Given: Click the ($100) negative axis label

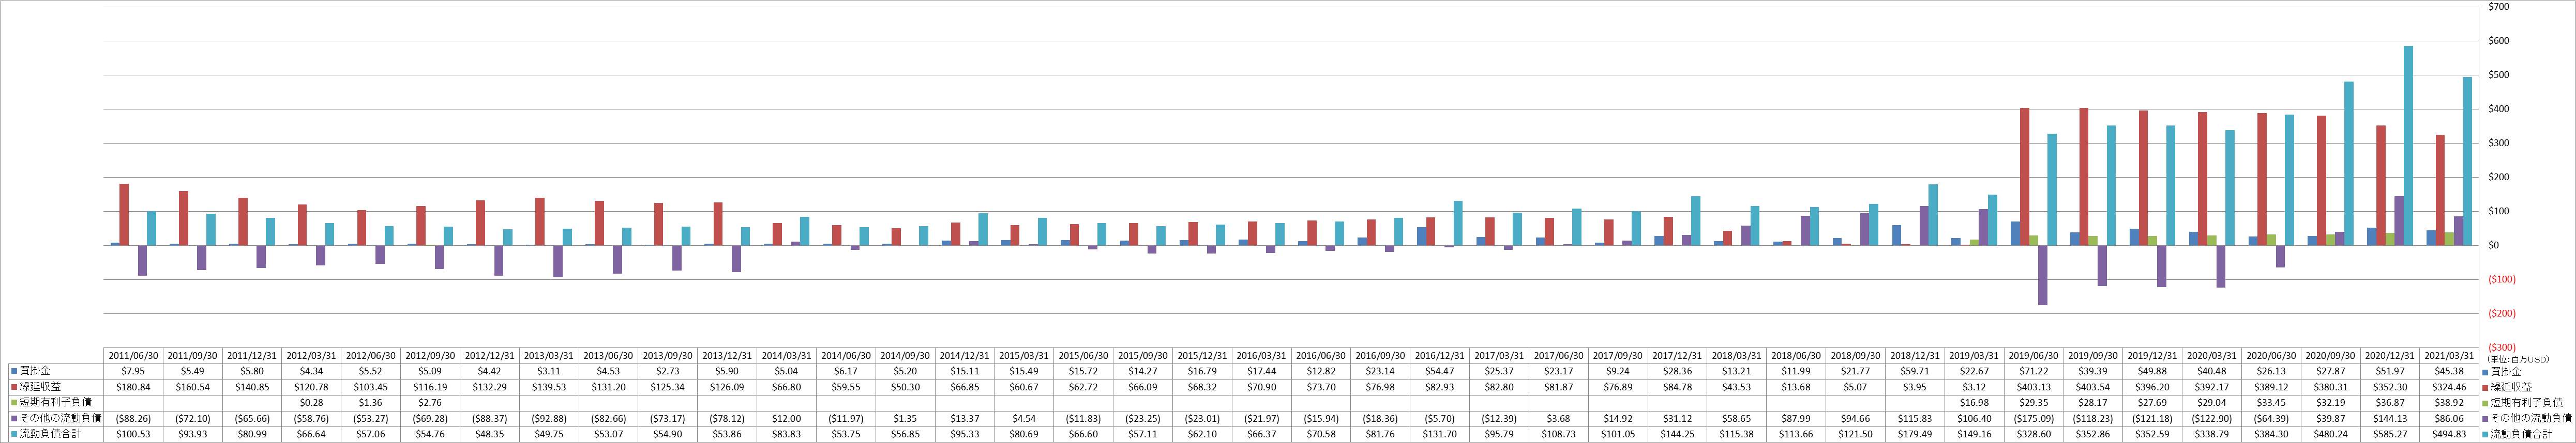Looking at the screenshot, I should pos(2501,279).
